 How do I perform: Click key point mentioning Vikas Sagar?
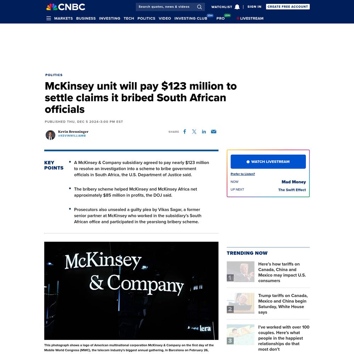[137, 216]
